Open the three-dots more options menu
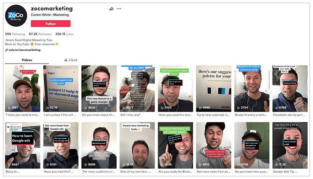This screenshot has width=313, height=179. [x=119, y=9]
